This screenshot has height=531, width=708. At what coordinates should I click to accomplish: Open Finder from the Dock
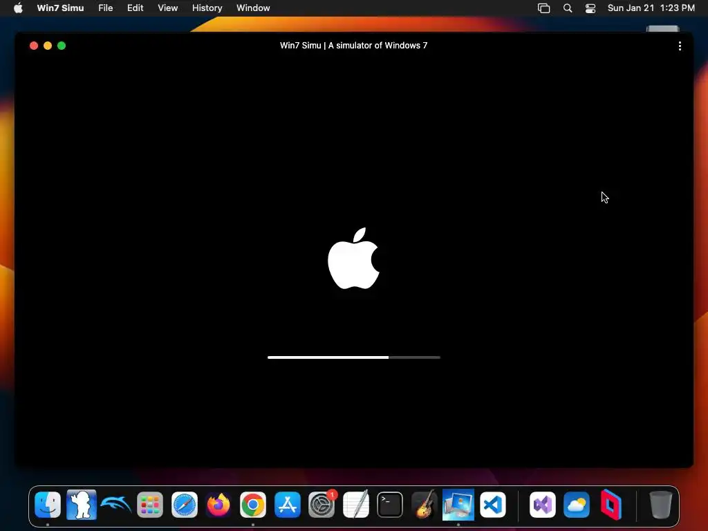pos(48,504)
